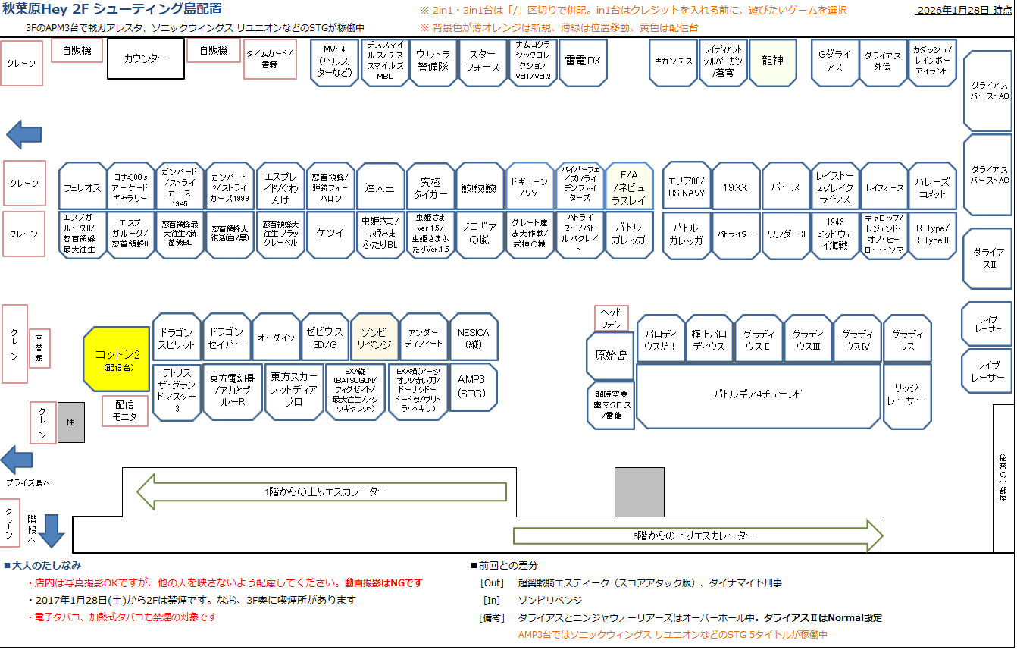The height and width of the screenshot is (650, 1017).
Task: Click the blue down arrow to the stairs
Action: coord(52,529)
